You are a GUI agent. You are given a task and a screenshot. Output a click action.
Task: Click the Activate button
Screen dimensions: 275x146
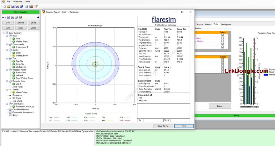click(x=21, y=23)
